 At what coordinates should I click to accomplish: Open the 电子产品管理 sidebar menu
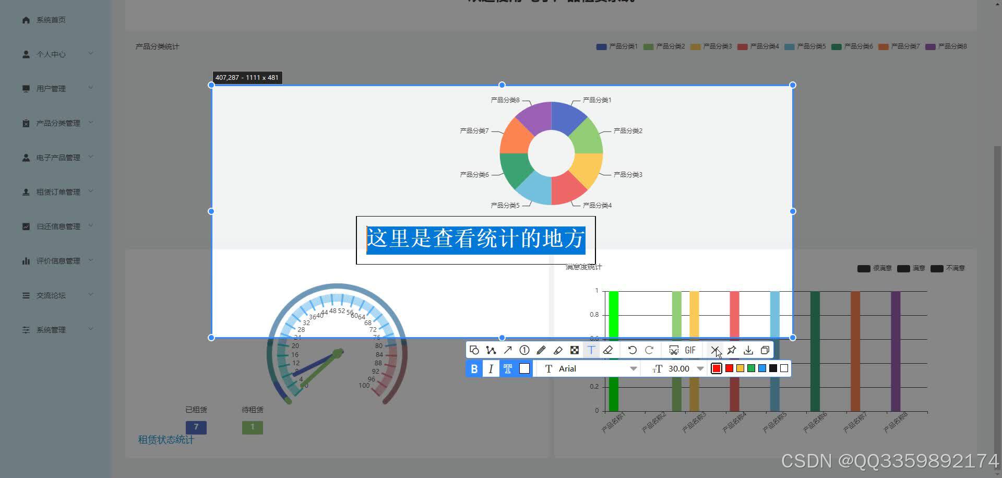58,158
